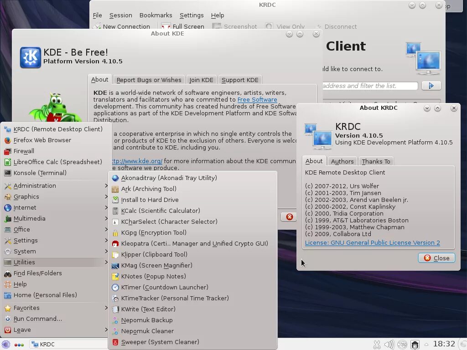Viewport: 467px width, 350px height.
Task: Open Report Bugs or Wishes tab
Action: 149,80
